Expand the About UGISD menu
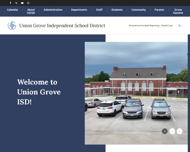Viewport: 190px width, 152px height. click(31, 11)
